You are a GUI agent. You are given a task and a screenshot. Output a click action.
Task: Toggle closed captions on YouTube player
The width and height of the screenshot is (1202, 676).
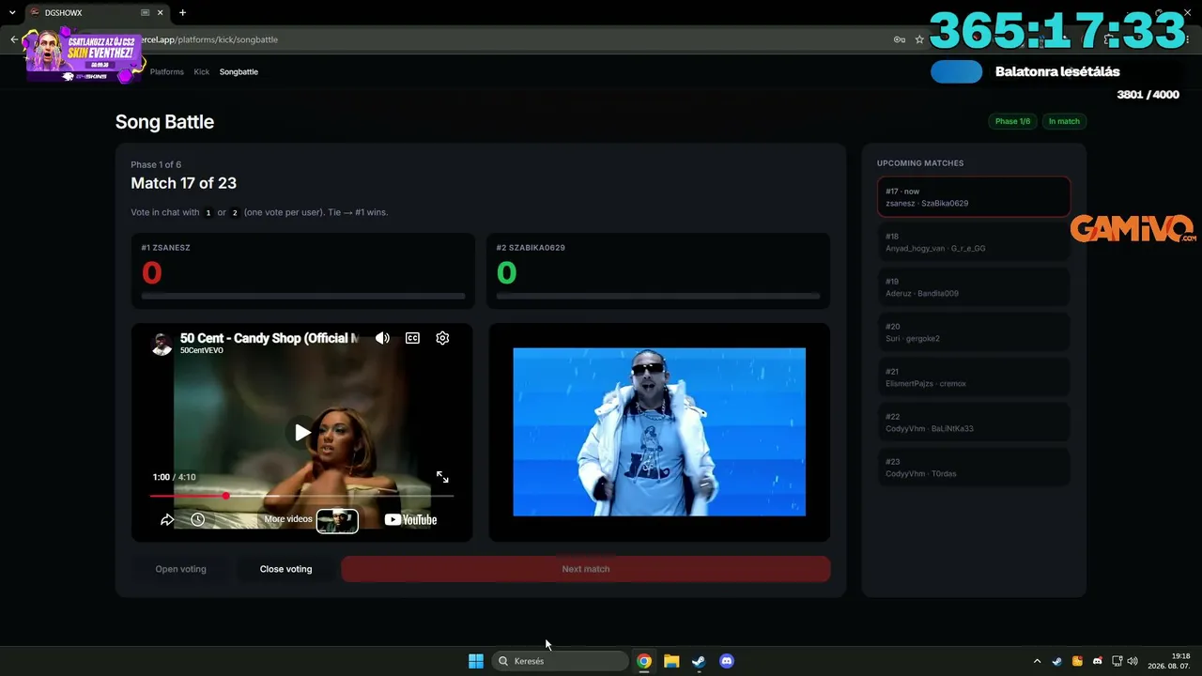click(x=412, y=338)
